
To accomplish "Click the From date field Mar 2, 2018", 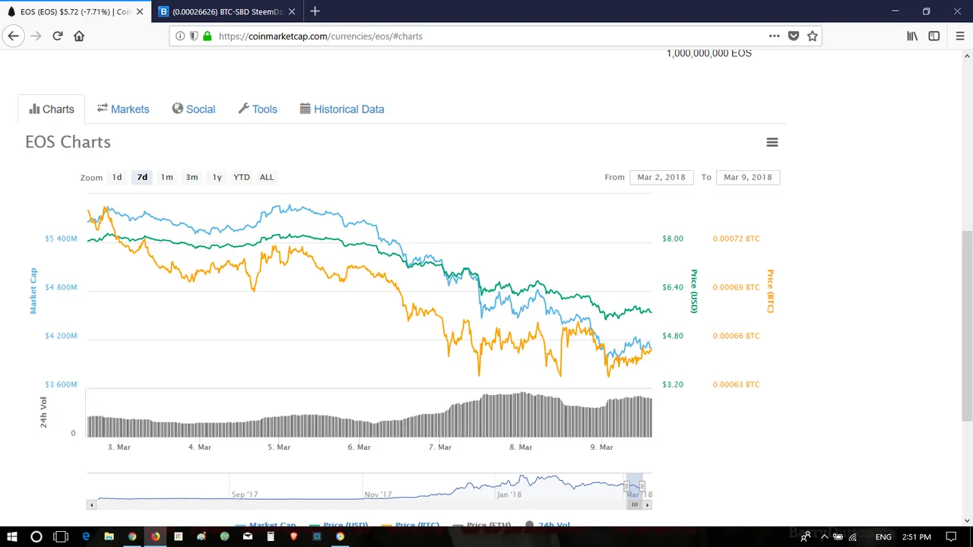I will (661, 177).
